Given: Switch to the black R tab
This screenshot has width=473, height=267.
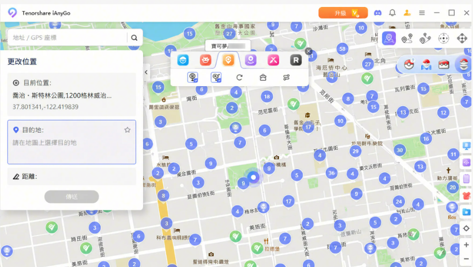Looking at the screenshot, I should pos(296,60).
